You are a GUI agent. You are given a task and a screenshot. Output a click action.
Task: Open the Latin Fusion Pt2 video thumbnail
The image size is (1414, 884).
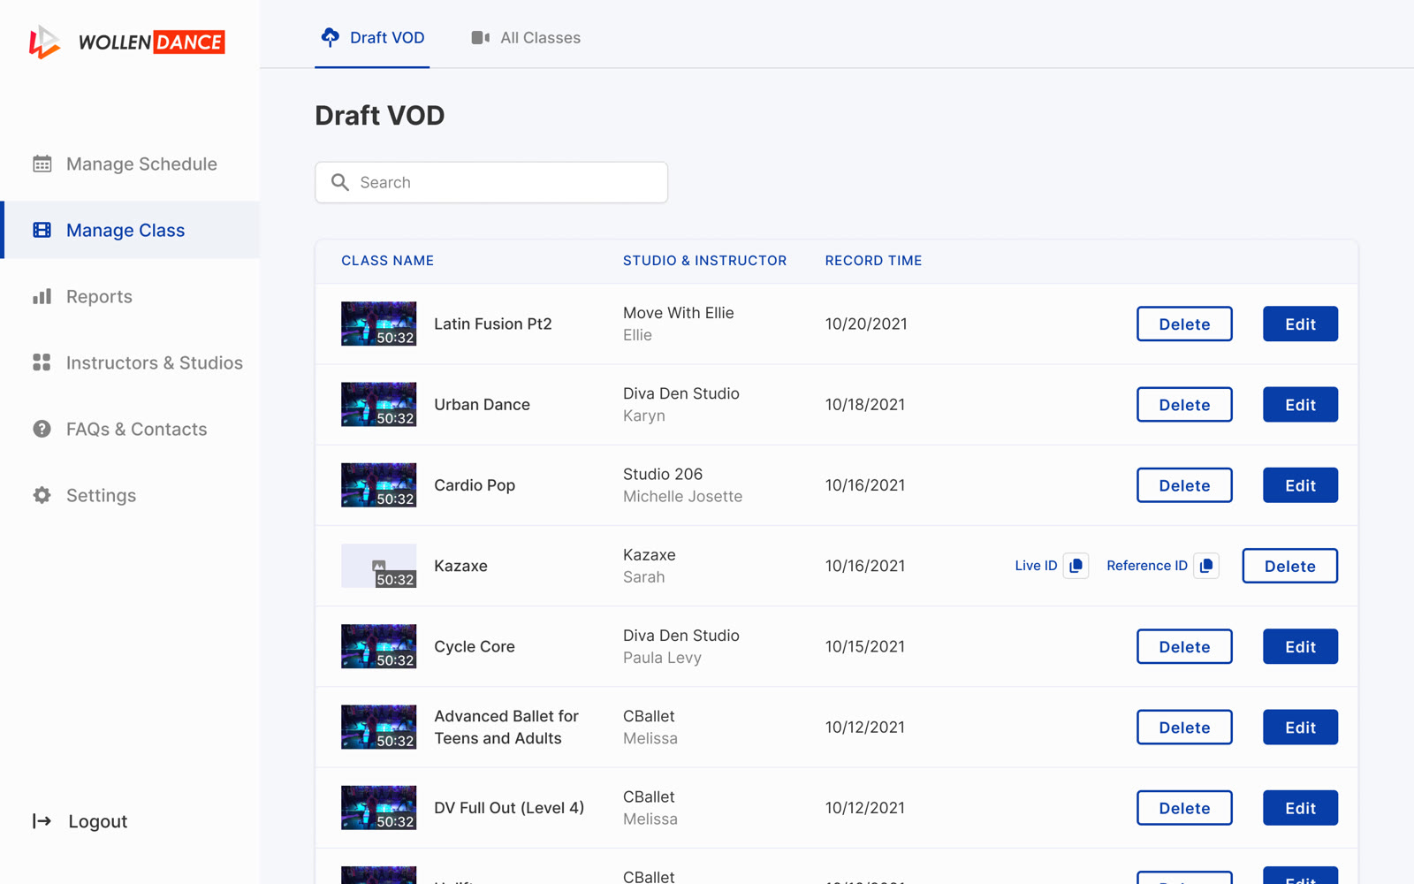click(379, 324)
